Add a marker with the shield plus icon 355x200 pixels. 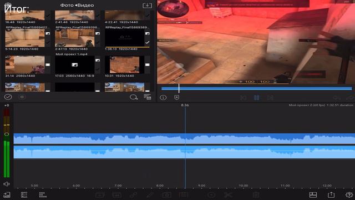(x=176, y=97)
